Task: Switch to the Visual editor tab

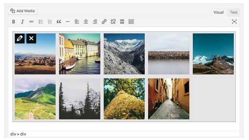Action: coord(218,12)
